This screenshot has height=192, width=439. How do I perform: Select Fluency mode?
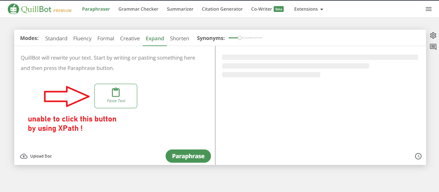coord(82,38)
